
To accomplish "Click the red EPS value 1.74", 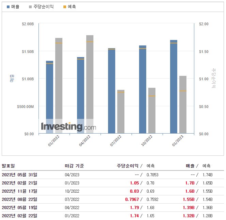I will [x=135, y=216].
